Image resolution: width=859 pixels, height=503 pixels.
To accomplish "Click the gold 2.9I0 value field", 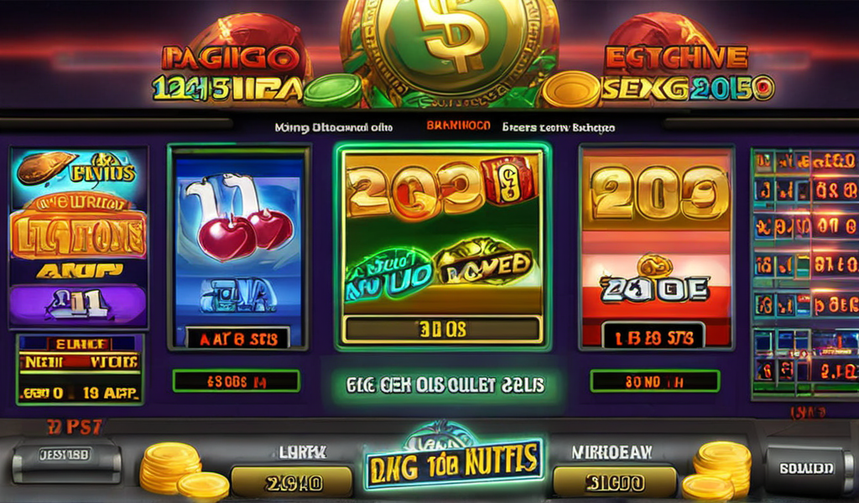I will [x=293, y=482].
